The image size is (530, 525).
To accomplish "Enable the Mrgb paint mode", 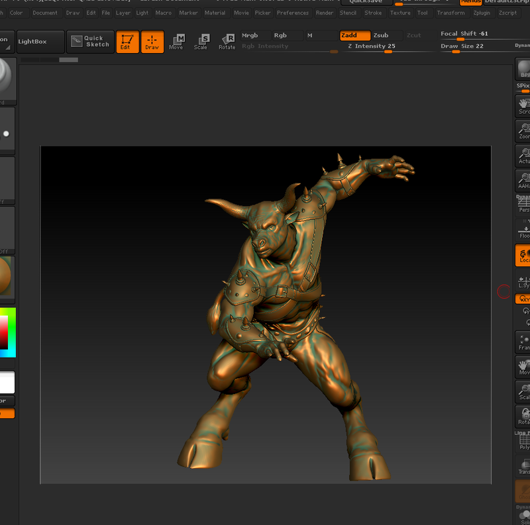I will pos(256,36).
